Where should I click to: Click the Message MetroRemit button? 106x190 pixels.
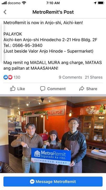click(53, 182)
